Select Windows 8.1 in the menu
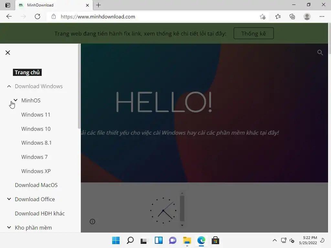The height and width of the screenshot is (248, 331). (36, 143)
